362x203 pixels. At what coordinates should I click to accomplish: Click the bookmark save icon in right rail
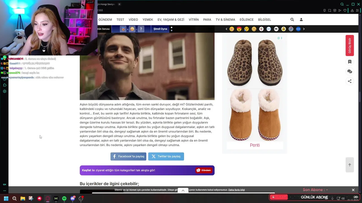[350, 62]
